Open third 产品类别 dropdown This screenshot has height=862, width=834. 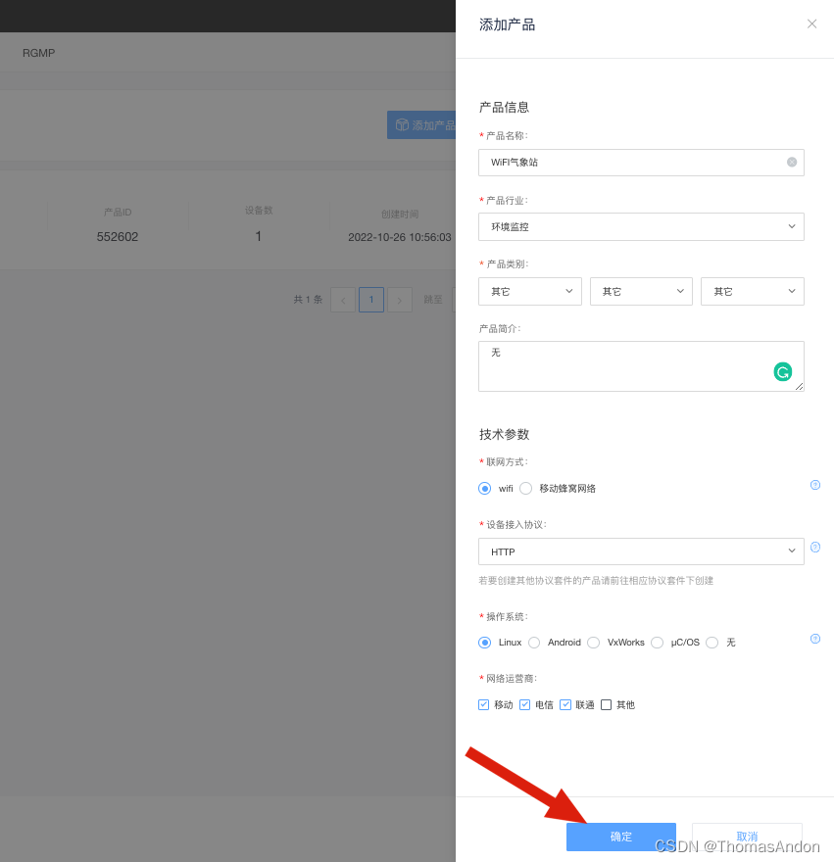pos(752,291)
